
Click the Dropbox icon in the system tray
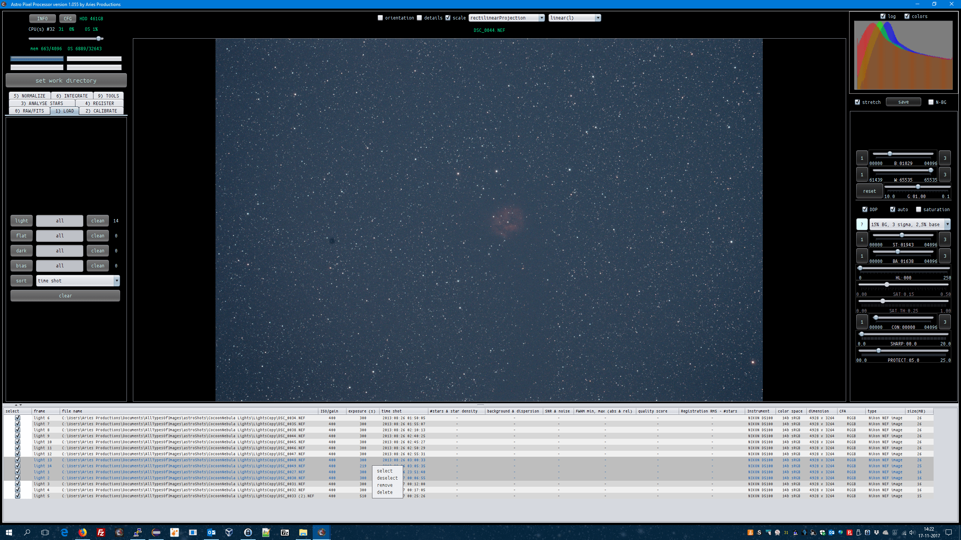pyautogui.click(x=876, y=532)
